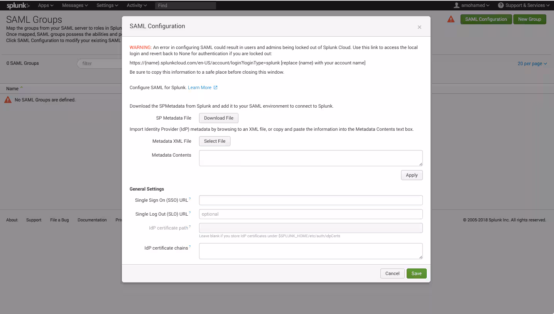
Task: Focus the Metadata Contents text area
Action: click(311, 158)
